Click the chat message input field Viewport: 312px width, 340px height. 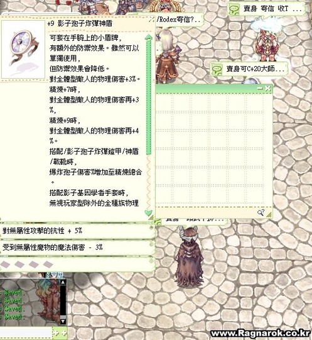[26, 333]
